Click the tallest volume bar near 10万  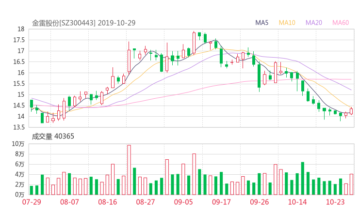[x=129, y=170]
